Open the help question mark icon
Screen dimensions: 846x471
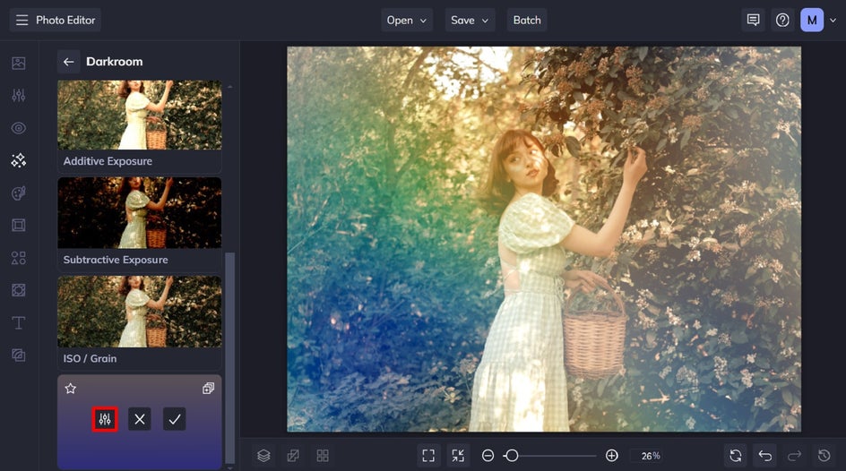(782, 20)
